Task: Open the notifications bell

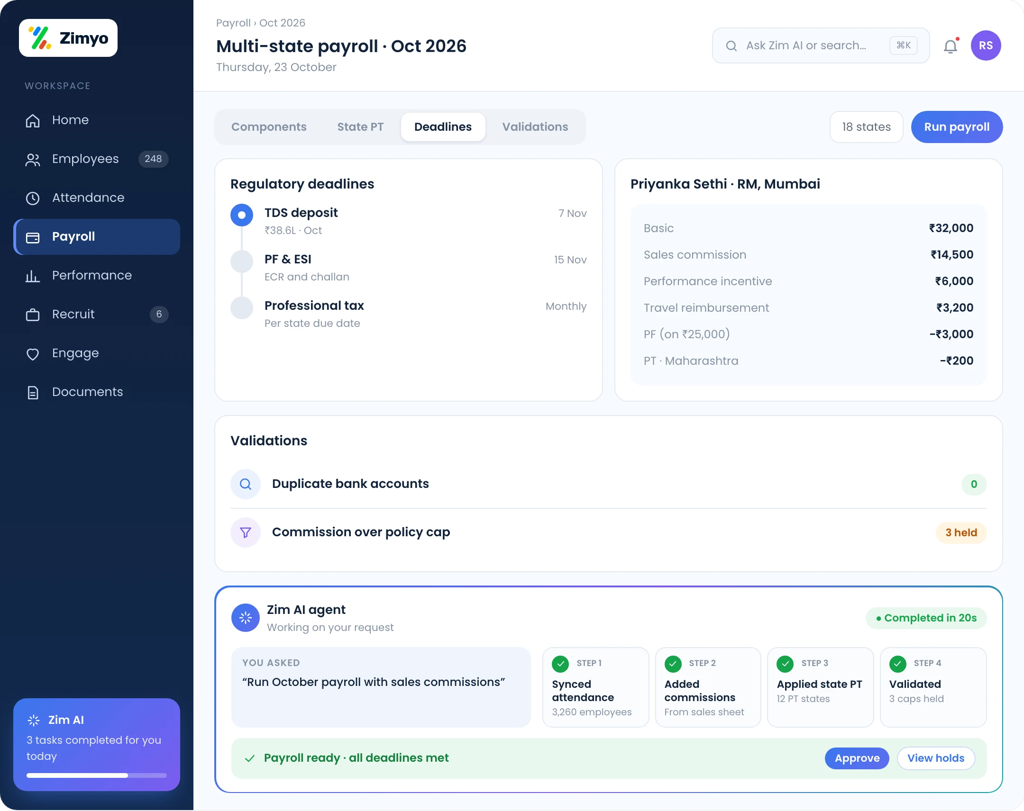Action: [951, 46]
